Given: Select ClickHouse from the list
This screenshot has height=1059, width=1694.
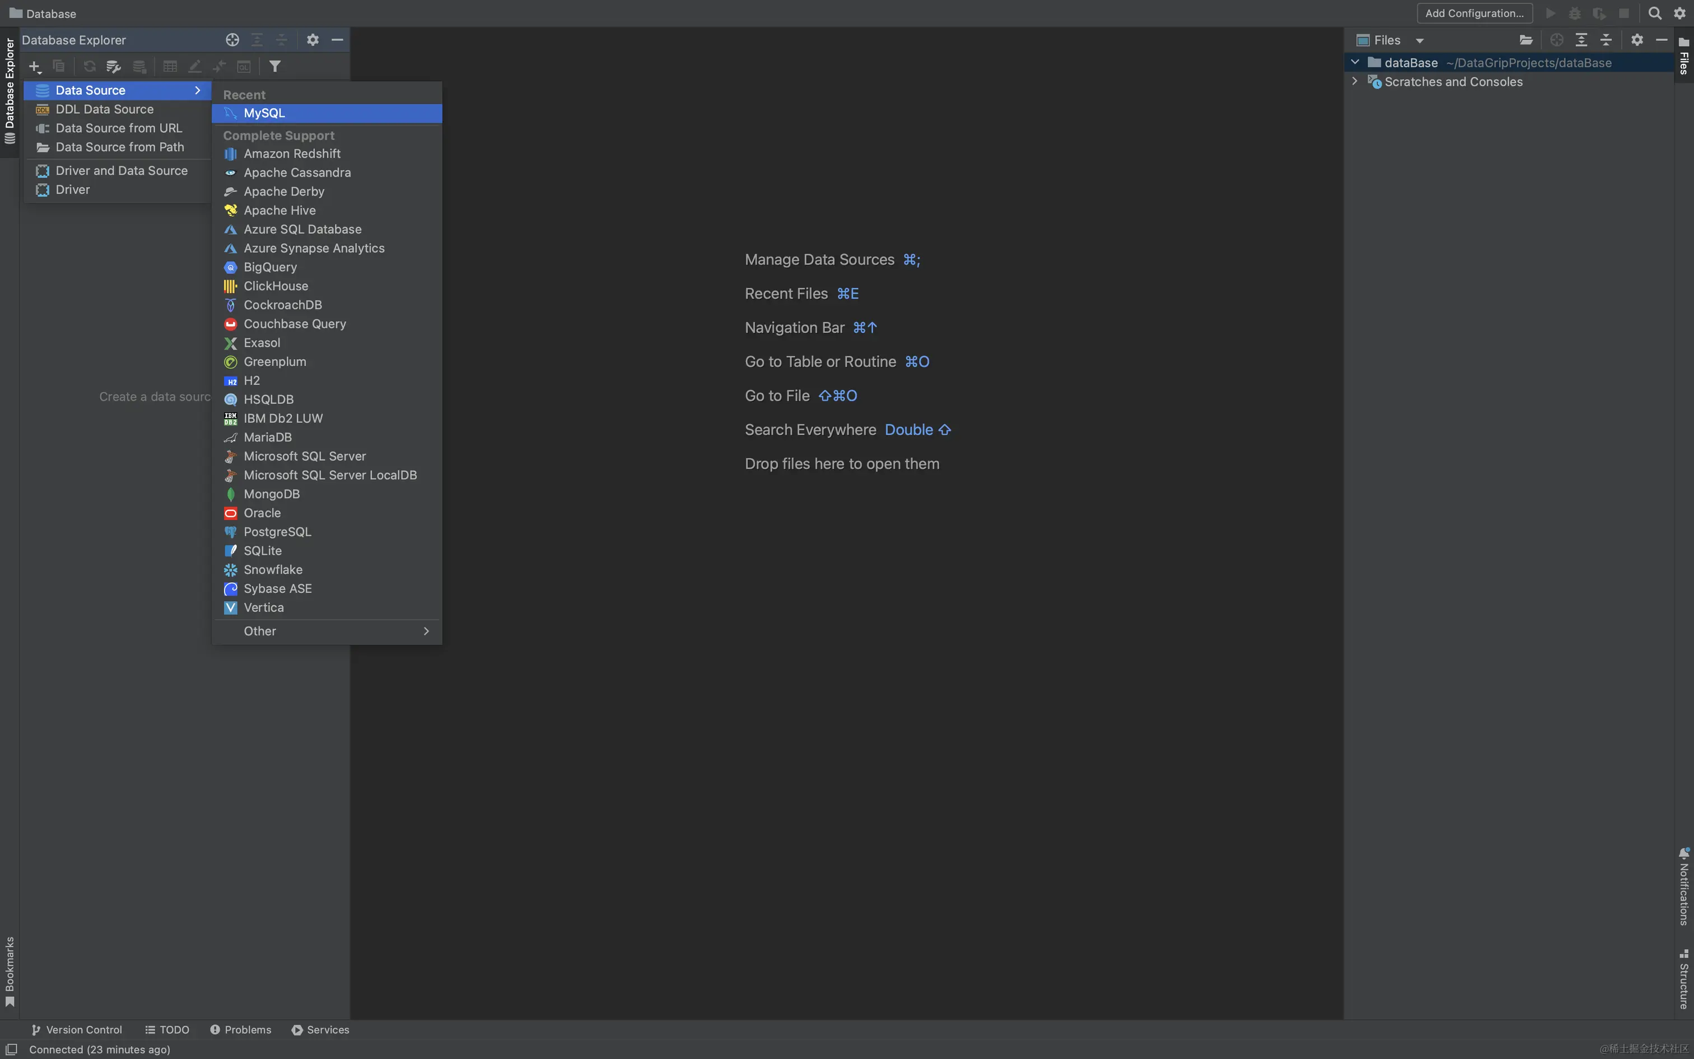Looking at the screenshot, I should click(x=327, y=286).
